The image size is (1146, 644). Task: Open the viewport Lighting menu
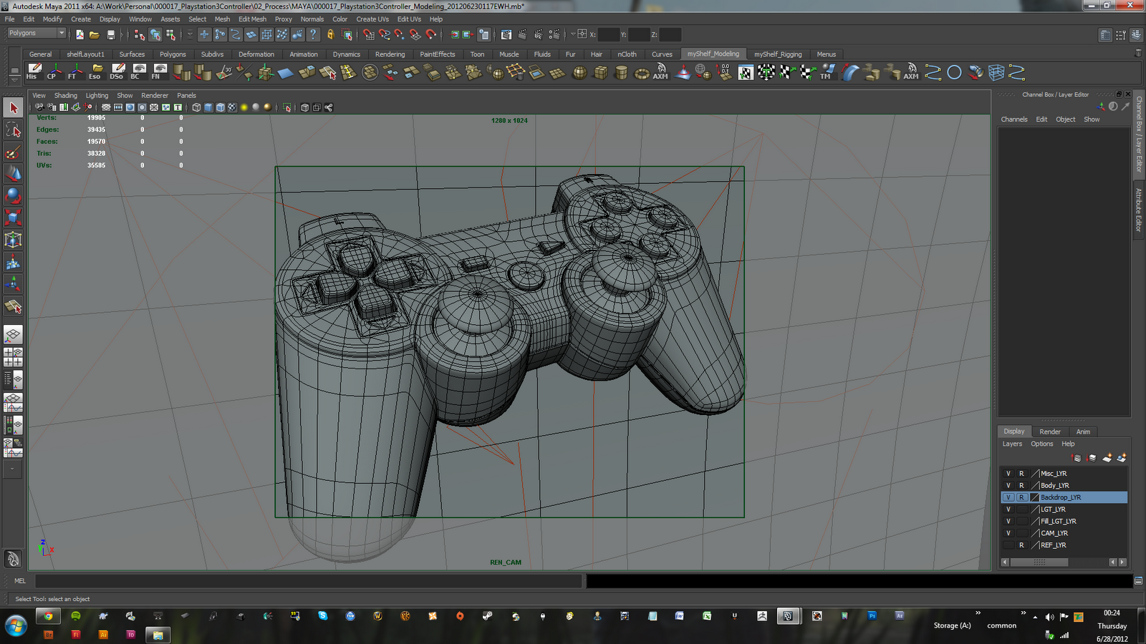tap(97, 95)
